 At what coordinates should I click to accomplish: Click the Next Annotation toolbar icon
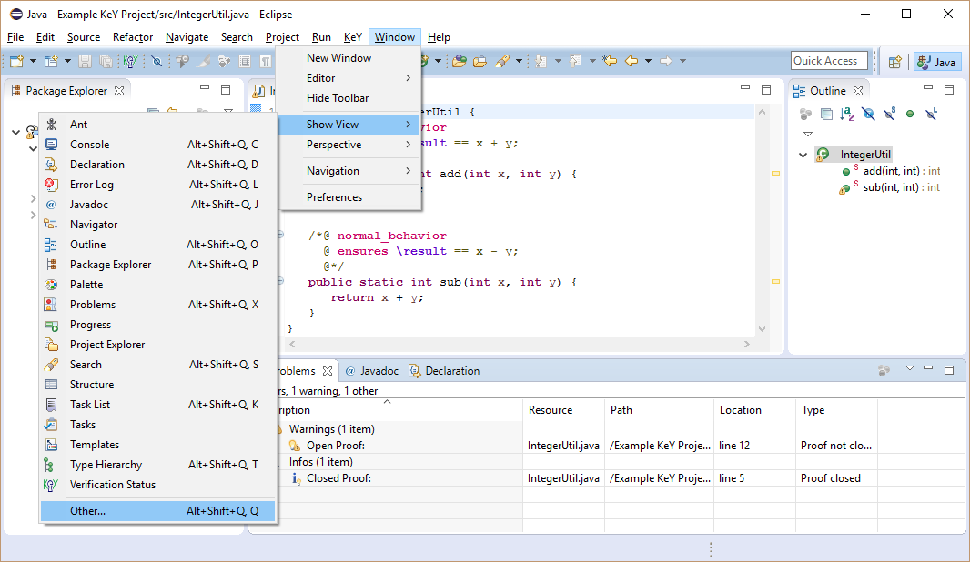[x=541, y=61]
